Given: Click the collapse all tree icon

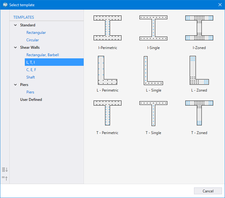Looking at the screenshot, I should tap(5, 178).
